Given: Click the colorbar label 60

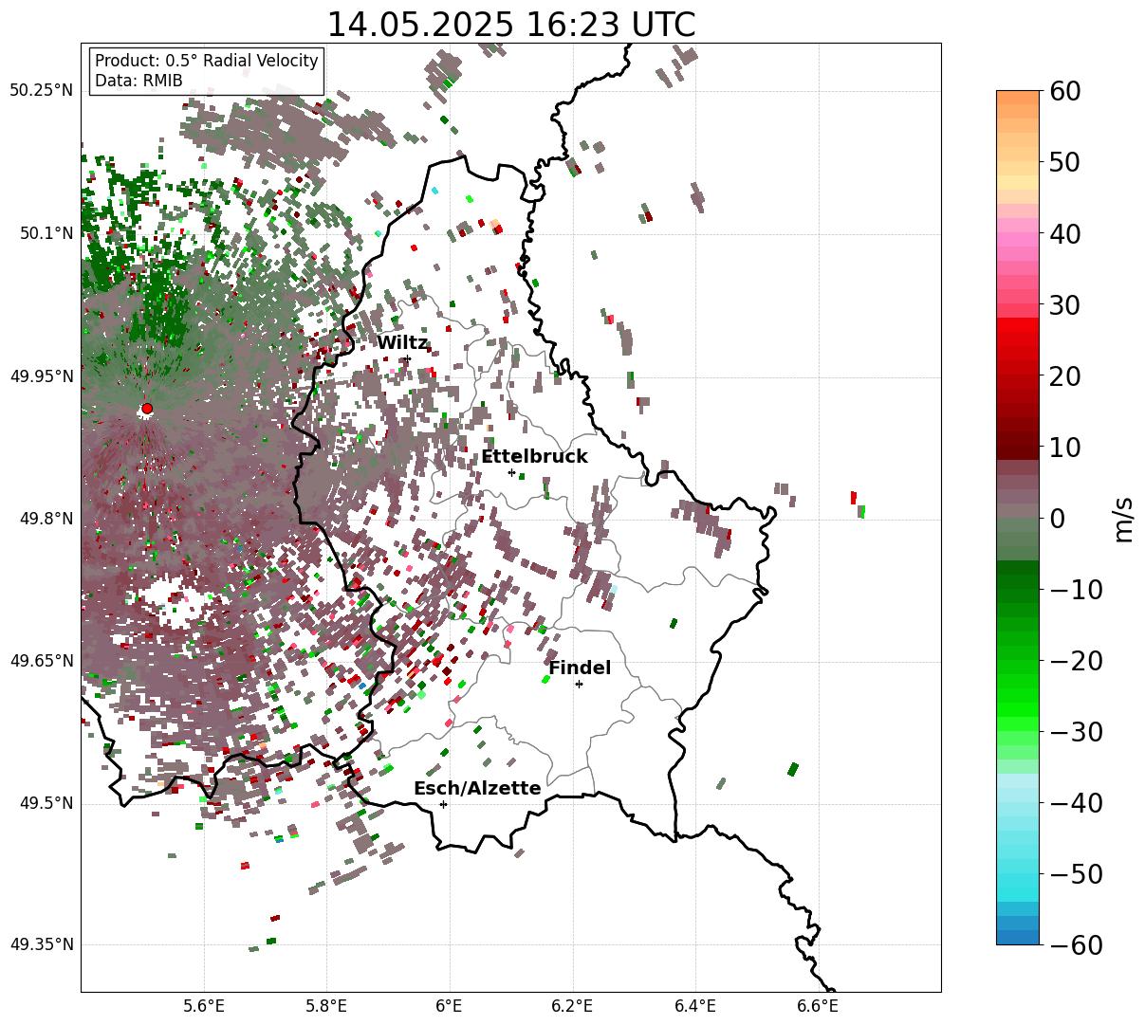Looking at the screenshot, I should coord(1065,91).
